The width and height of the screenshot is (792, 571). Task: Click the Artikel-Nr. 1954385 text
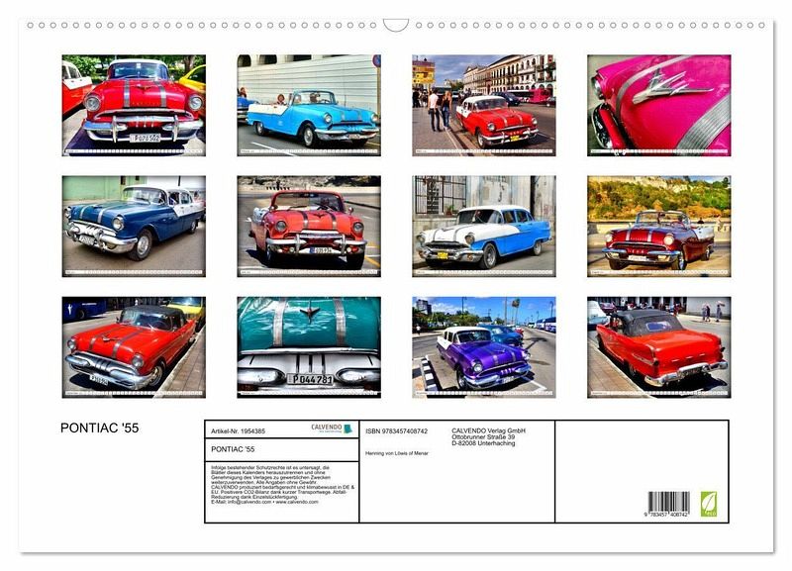click(x=238, y=431)
